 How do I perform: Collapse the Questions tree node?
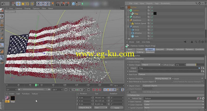click(128, 20)
